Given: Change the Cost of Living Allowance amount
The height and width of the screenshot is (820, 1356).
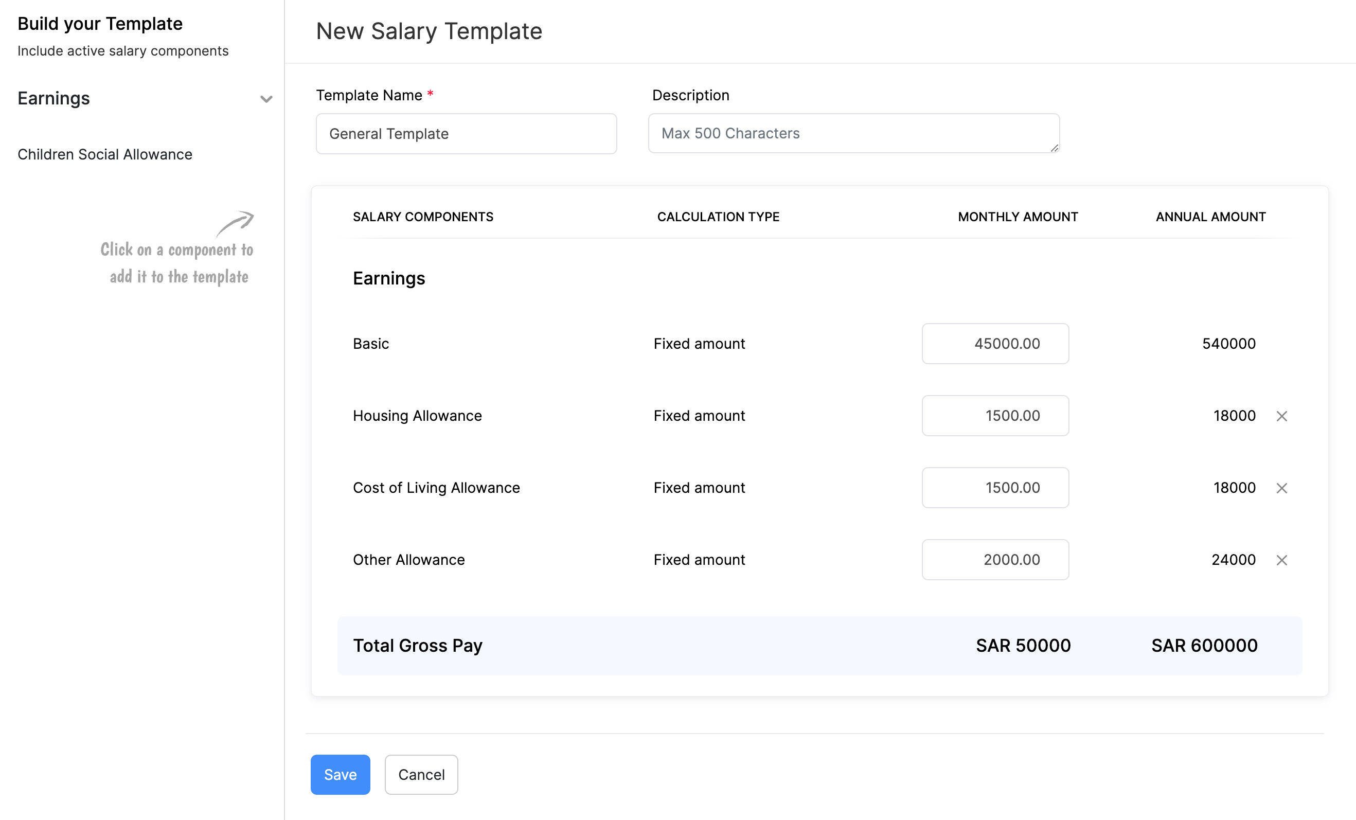Looking at the screenshot, I should [x=995, y=488].
